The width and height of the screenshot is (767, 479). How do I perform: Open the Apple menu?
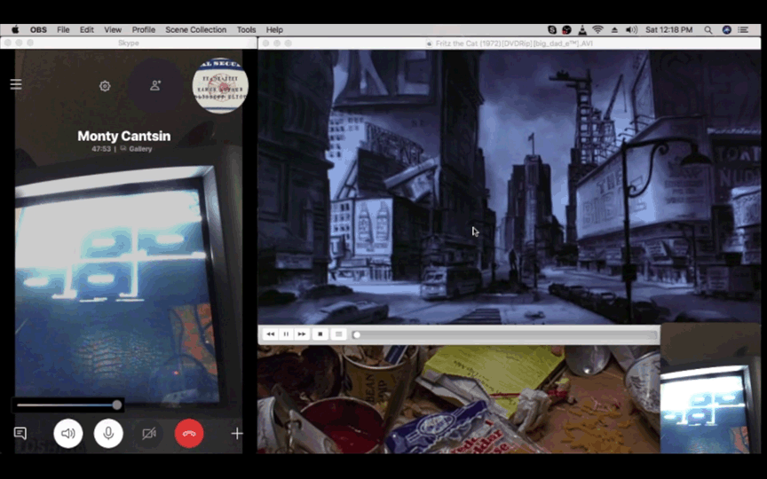point(15,30)
